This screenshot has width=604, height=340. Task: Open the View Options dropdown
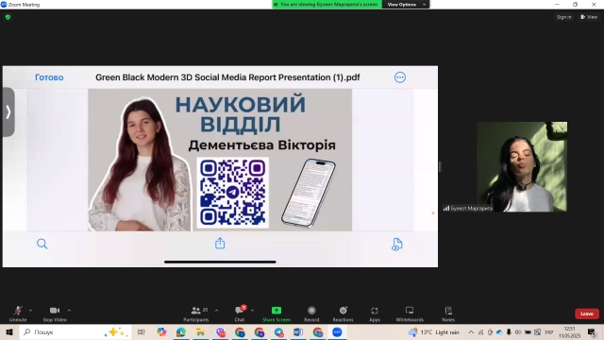tap(406, 4)
